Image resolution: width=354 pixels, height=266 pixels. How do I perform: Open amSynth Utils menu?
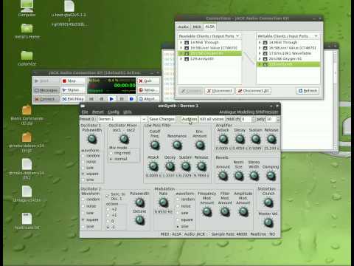[128, 112]
